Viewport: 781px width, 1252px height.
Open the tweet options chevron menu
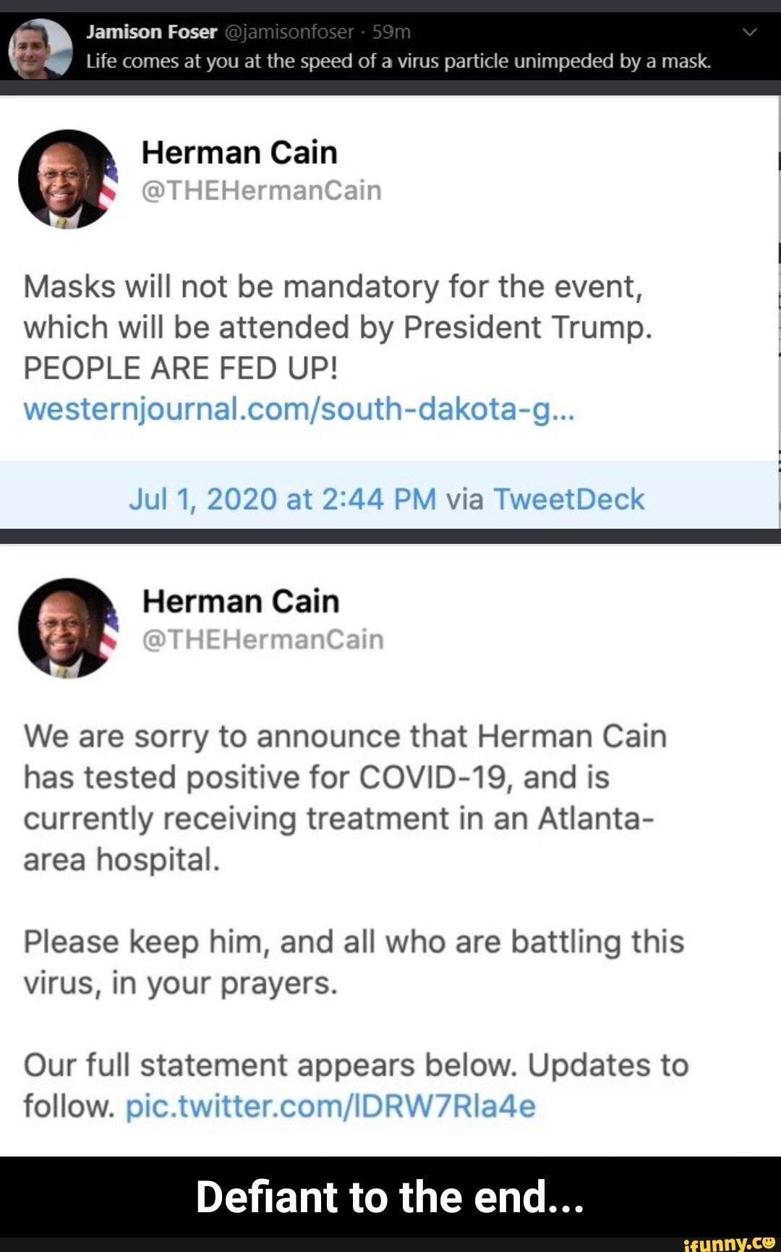tap(750, 32)
